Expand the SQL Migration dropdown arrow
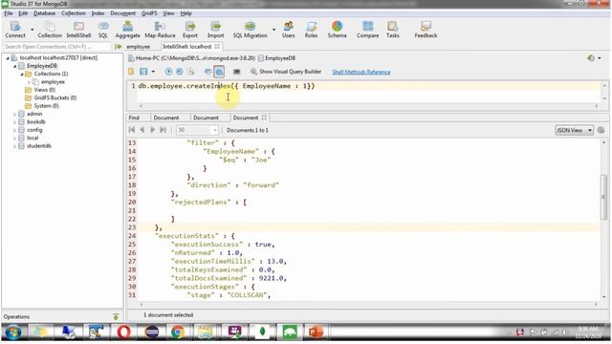 273,30
